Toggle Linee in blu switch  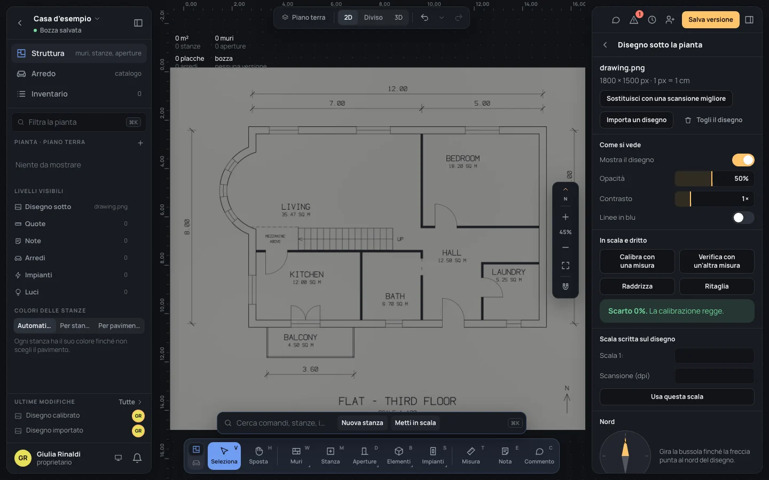click(x=743, y=218)
